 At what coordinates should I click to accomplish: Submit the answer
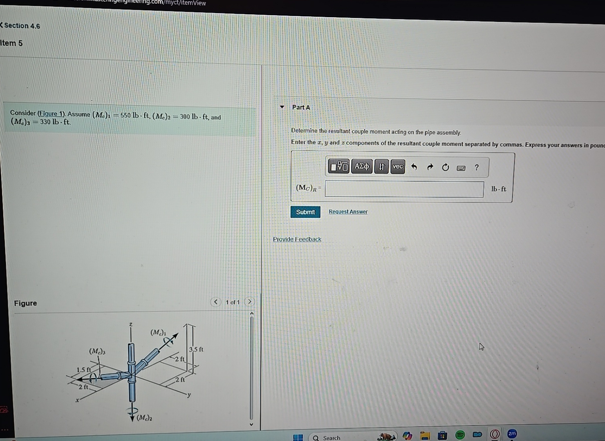pos(305,212)
